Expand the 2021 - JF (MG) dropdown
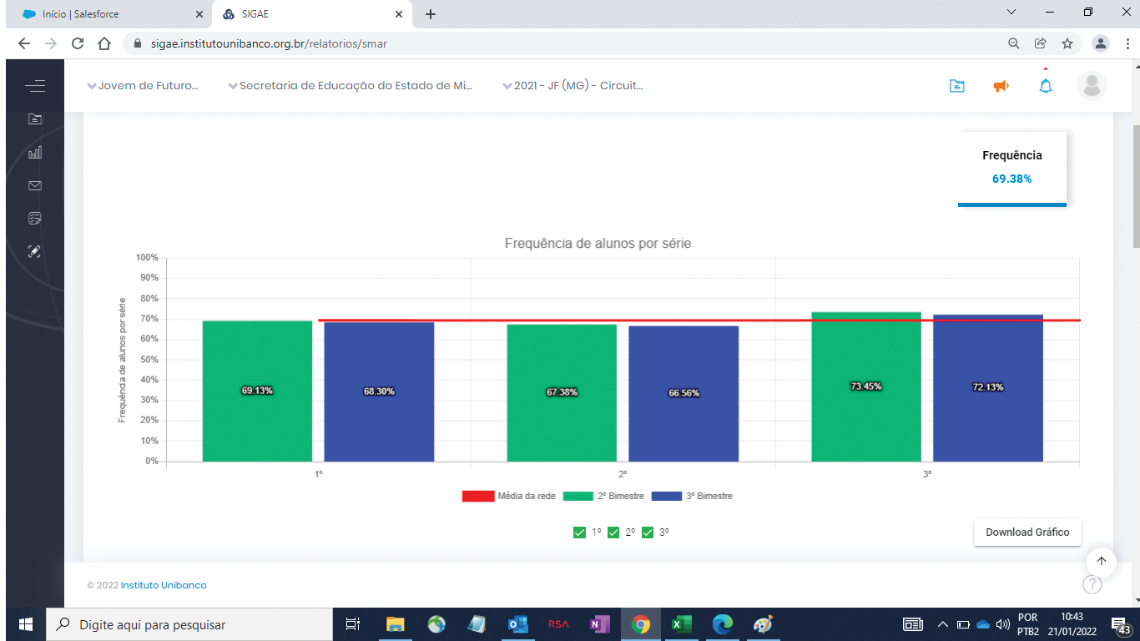 coord(573,85)
